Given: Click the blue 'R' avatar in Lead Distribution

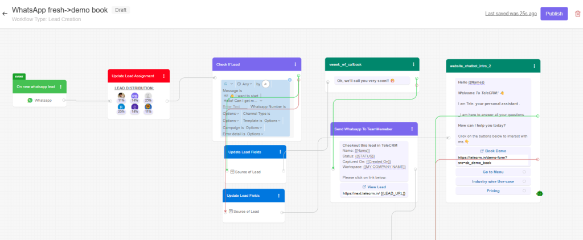Looking at the screenshot, I should [x=121, y=106].
